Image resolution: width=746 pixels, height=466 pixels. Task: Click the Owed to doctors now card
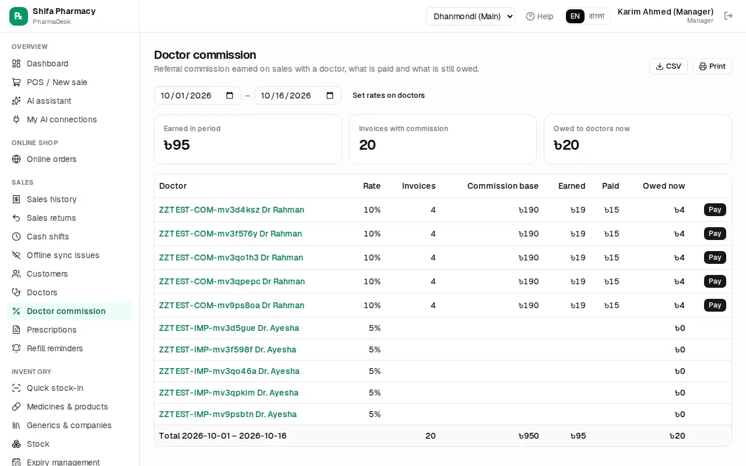(638, 139)
